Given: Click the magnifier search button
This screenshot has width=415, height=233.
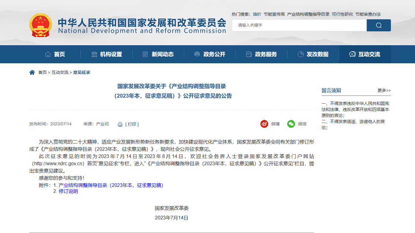Looking at the screenshot, I should (x=379, y=25).
